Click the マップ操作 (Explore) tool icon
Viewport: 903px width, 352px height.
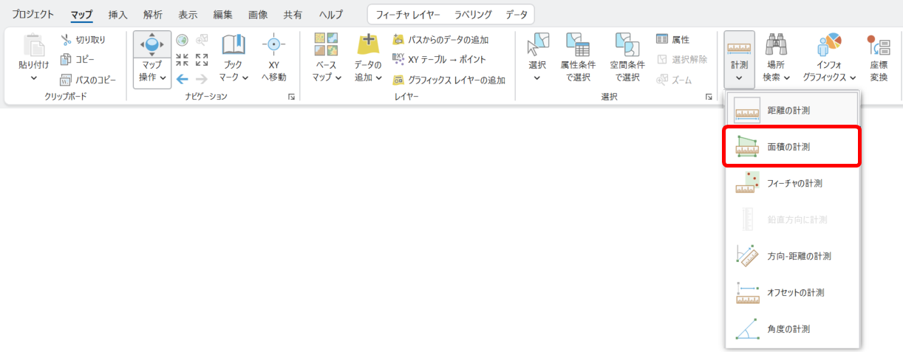151,46
